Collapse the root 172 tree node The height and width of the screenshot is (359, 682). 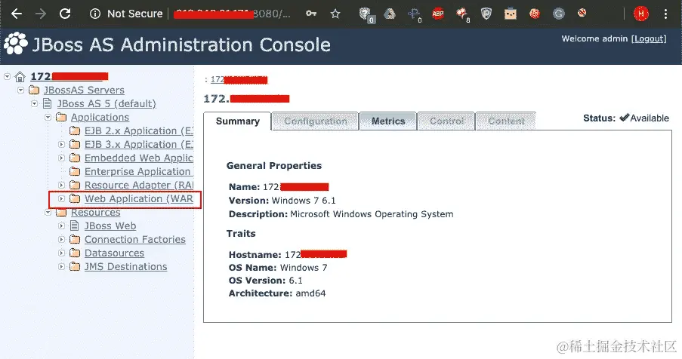pyautogui.click(x=7, y=76)
